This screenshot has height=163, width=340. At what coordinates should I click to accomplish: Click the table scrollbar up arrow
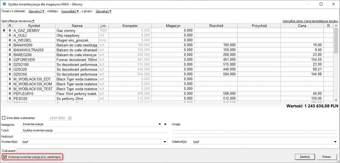pyautogui.click(x=336, y=26)
